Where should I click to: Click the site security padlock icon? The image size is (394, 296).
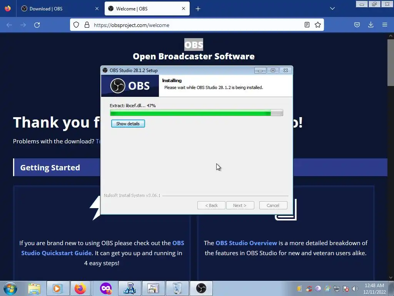(87, 25)
